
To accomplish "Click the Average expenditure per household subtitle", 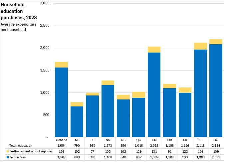I will (x=19, y=27).
